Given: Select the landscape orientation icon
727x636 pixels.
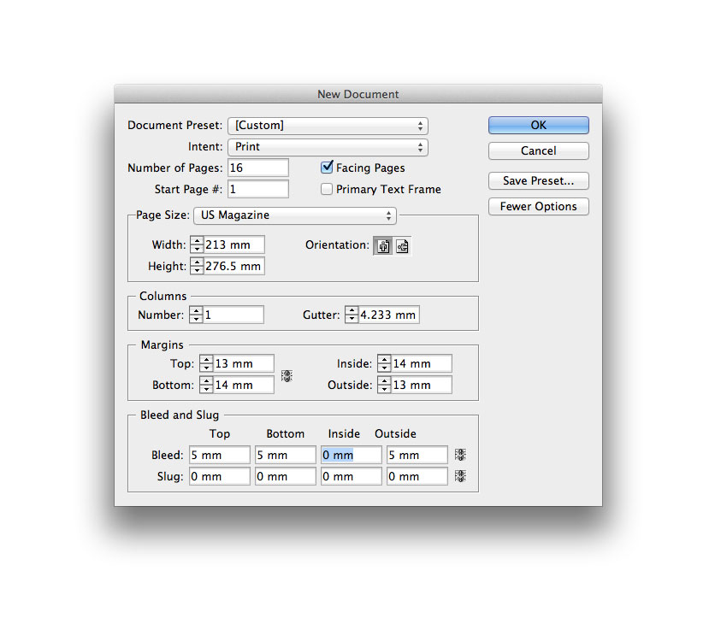Looking at the screenshot, I should coord(402,246).
